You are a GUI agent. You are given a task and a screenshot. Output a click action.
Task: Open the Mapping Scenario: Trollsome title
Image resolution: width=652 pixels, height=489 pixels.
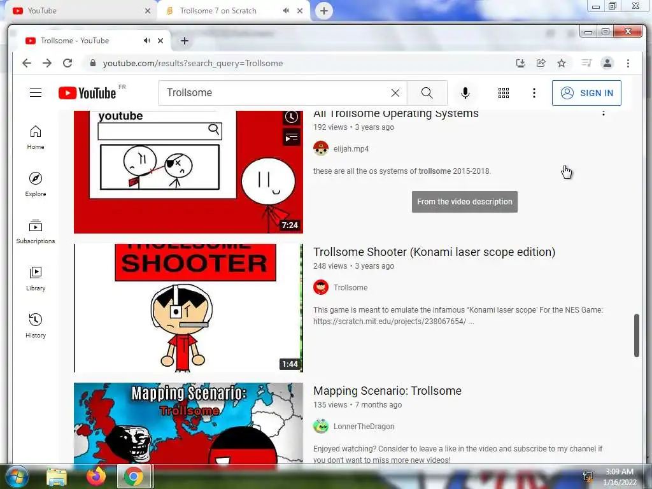[x=387, y=391]
